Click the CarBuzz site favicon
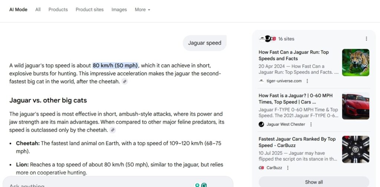380x187 pixels. click(261, 168)
